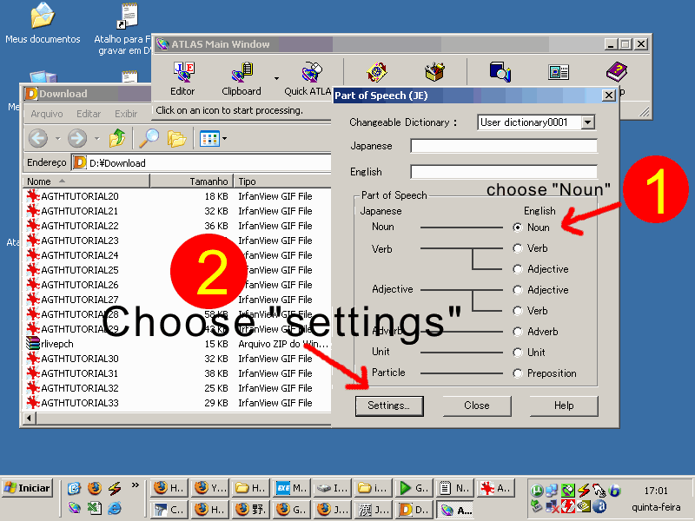Select the Adverb radio button
Viewport: 695px width, 521px height.
click(x=517, y=332)
